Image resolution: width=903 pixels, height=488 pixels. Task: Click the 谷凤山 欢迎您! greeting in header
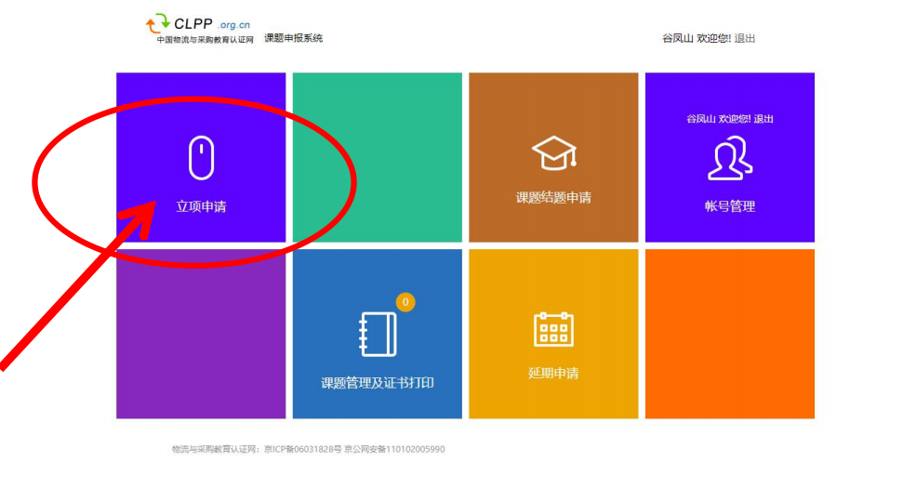[x=697, y=38]
